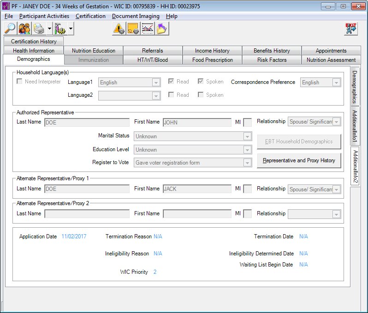Open the growth chart graph icon
Viewport: 368px width, 313px height.
148,29
